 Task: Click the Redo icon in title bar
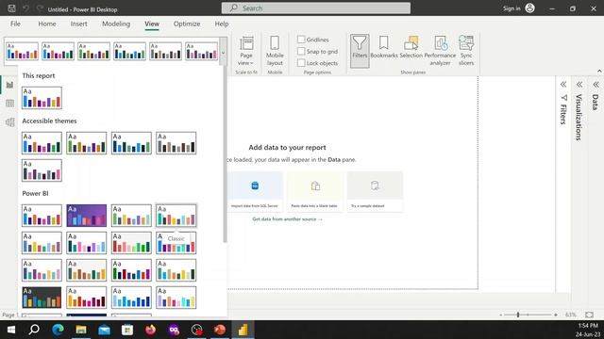(40, 8)
